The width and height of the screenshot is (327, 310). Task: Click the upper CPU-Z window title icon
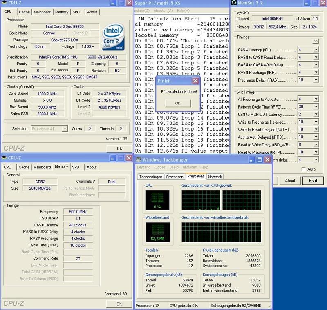(x=4, y=3)
